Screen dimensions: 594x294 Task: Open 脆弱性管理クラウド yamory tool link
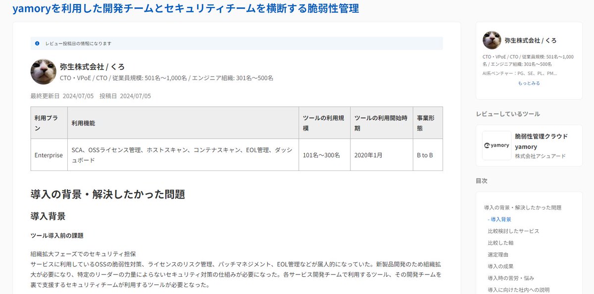tap(541, 141)
